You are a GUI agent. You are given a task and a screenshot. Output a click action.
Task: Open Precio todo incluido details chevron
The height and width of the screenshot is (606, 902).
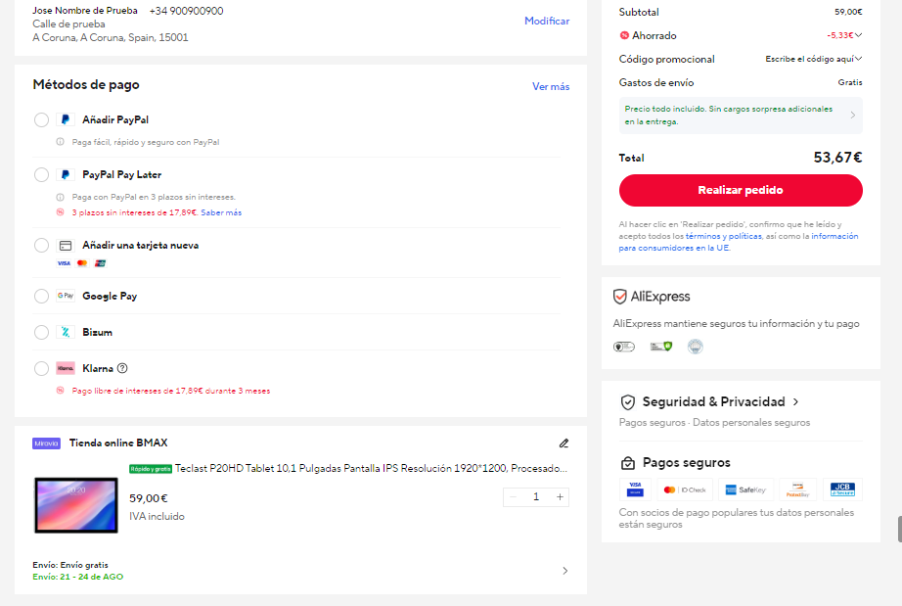pos(852,116)
